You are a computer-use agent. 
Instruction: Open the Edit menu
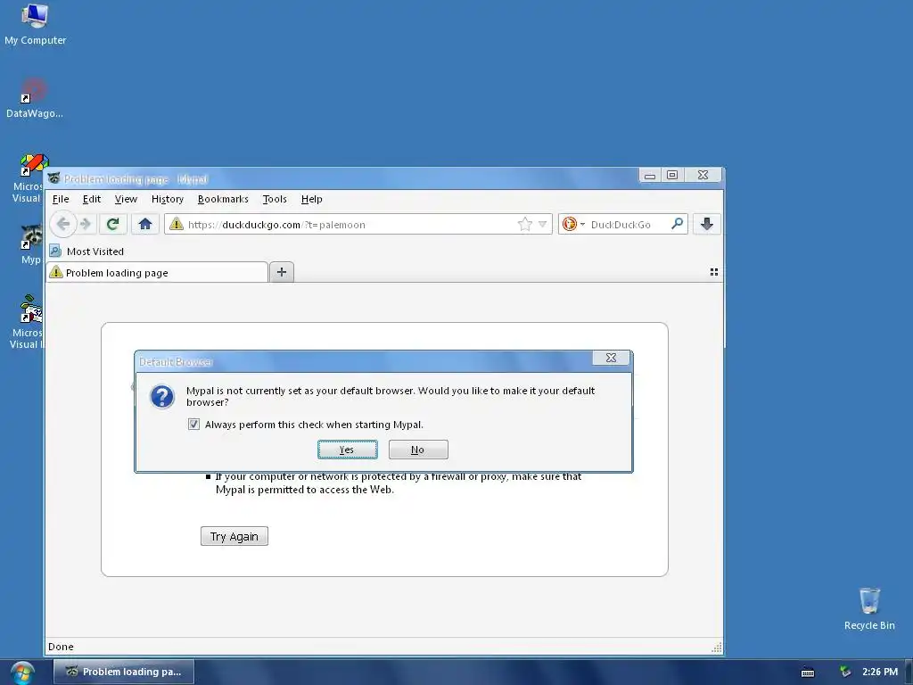coord(92,199)
